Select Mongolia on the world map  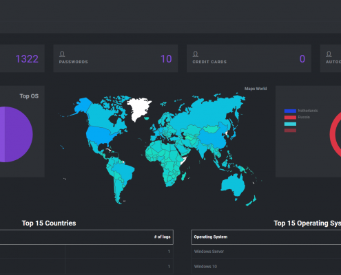[x=212, y=129]
